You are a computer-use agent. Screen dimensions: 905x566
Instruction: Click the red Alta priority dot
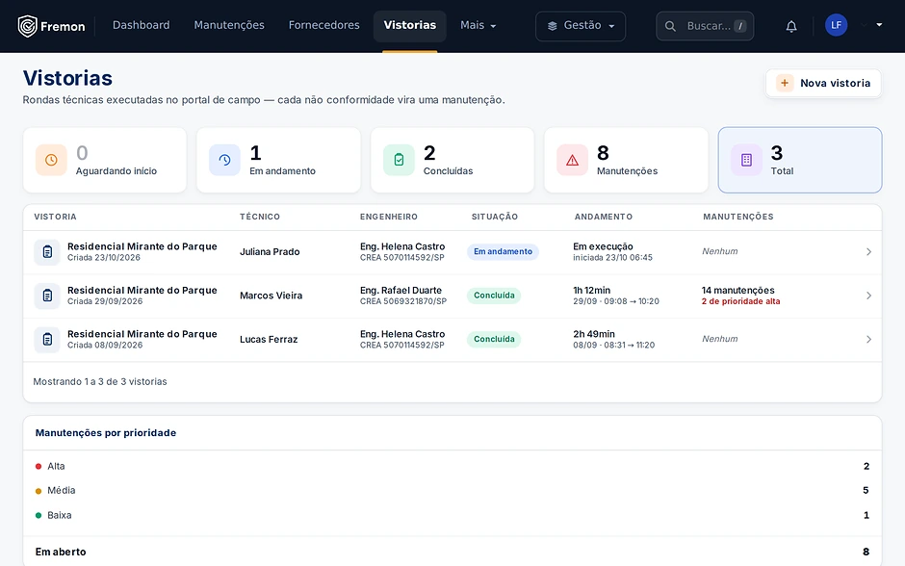point(39,466)
